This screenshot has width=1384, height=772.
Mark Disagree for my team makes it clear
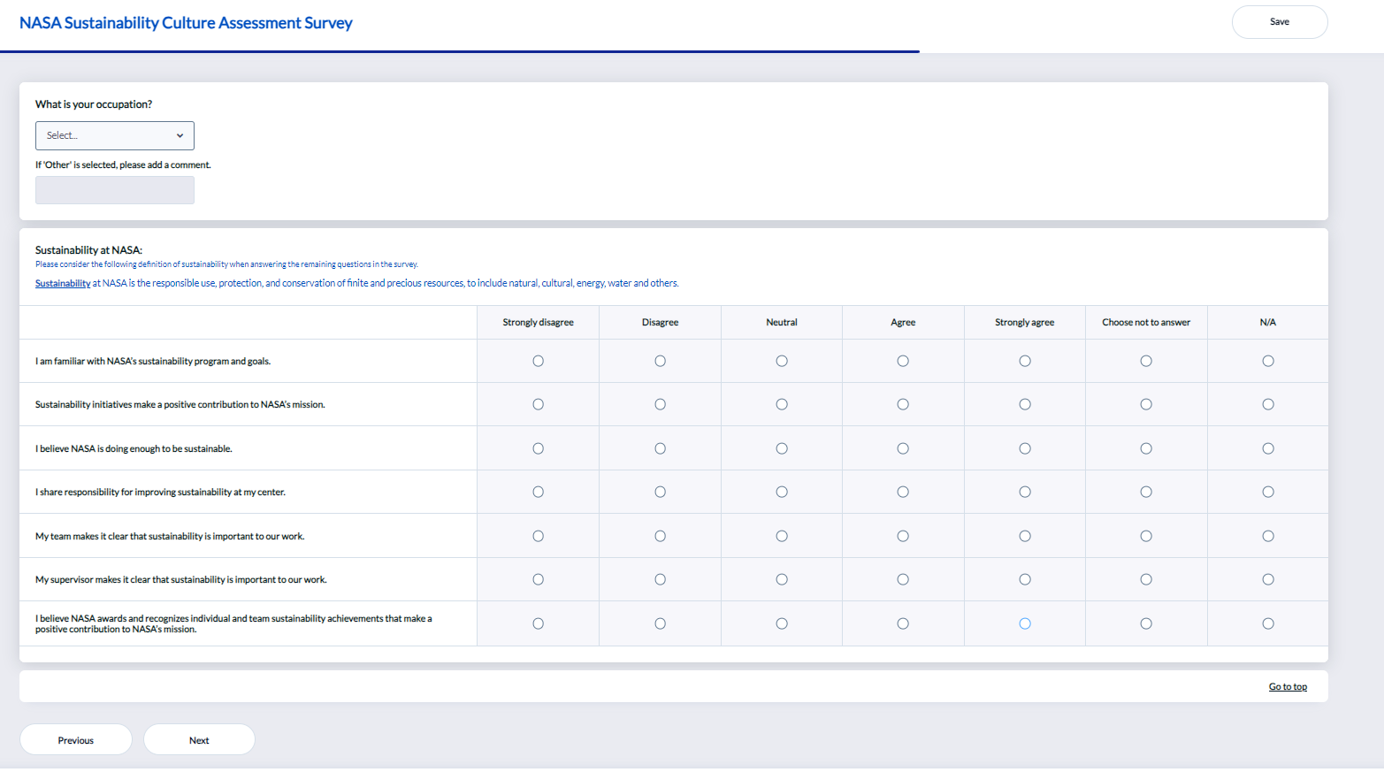coord(660,536)
